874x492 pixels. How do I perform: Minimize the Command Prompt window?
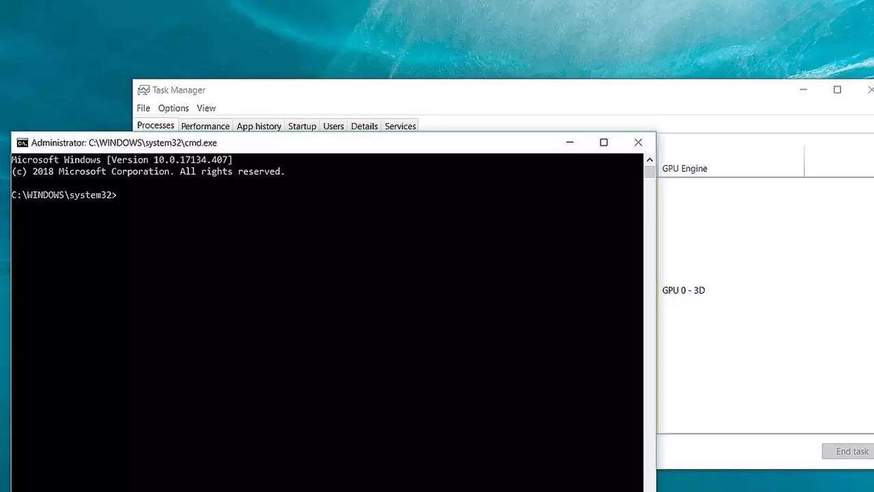569,143
